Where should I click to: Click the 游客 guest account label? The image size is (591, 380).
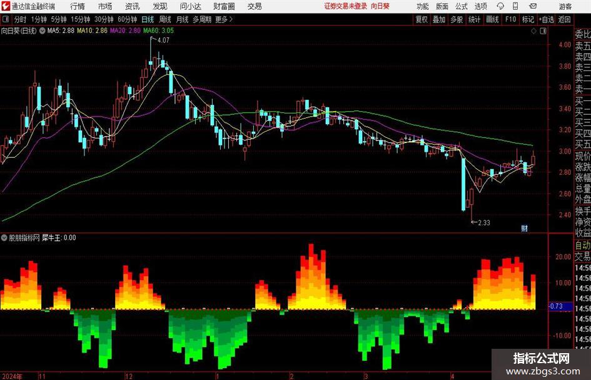(565, 6)
